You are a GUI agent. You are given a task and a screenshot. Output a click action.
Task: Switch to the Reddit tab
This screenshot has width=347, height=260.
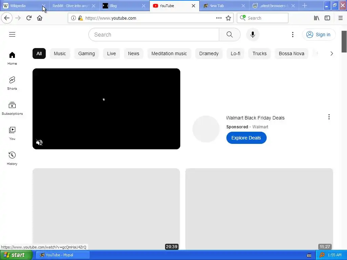[x=70, y=6]
